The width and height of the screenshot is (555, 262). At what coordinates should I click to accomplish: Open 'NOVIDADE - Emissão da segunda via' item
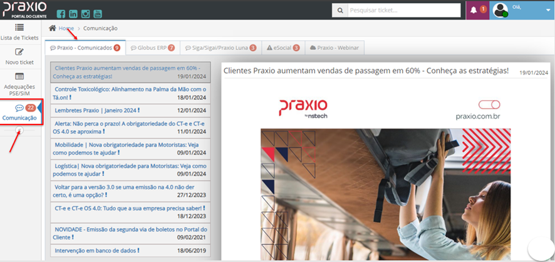(x=130, y=233)
